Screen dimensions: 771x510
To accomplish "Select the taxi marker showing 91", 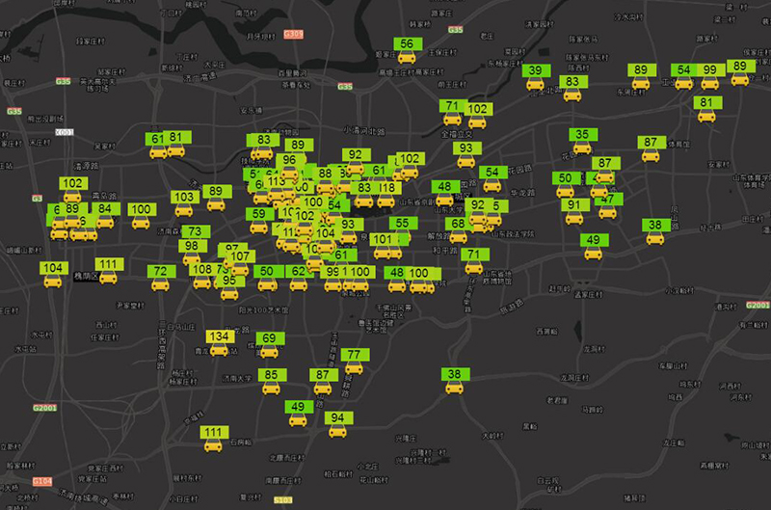I will pyautogui.click(x=574, y=220).
